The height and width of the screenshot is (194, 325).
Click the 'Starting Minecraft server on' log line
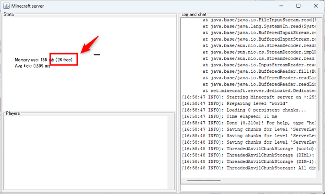[249, 97]
